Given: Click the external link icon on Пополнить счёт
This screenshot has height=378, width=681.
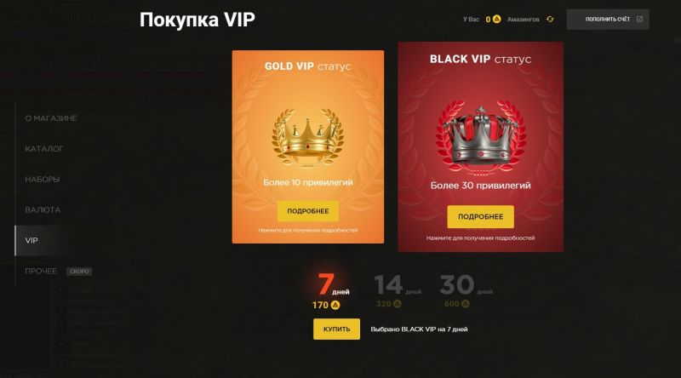Looking at the screenshot, I should pyautogui.click(x=639, y=19).
